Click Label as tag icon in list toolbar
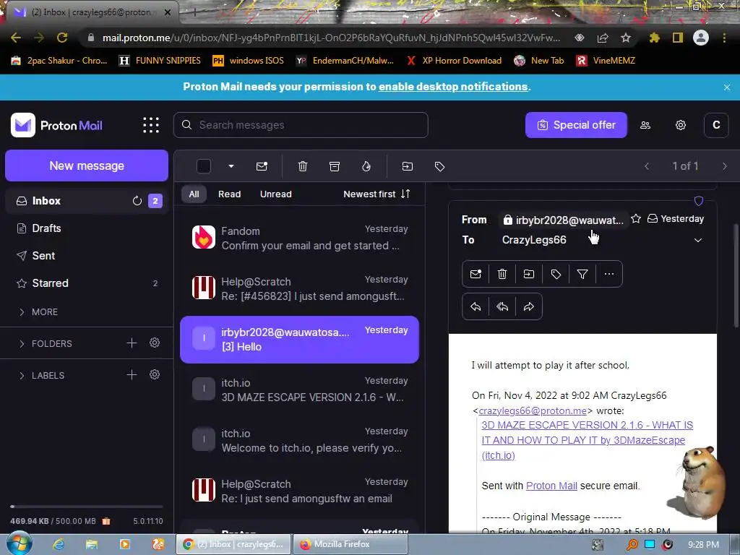The height and width of the screenshot is (555, 740). pyautogui.click(x=439, y=166)
